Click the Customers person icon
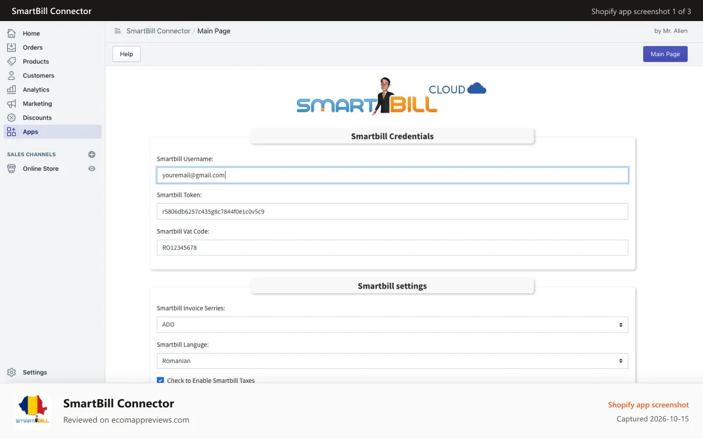Viewport: 703px width, 439px height. click(11, 76)
